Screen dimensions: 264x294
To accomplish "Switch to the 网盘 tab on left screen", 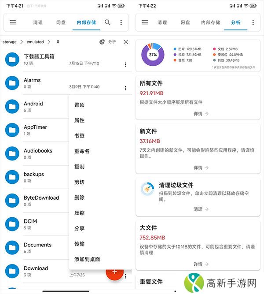I will (61, 22).
